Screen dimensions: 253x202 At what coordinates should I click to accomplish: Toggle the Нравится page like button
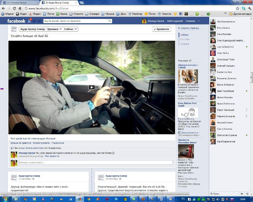click(x=161, y=29)
